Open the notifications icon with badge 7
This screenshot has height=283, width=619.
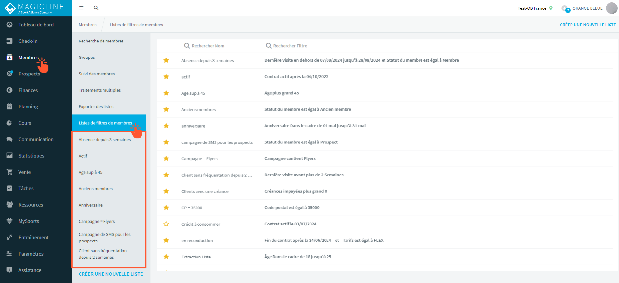(565, 8)
